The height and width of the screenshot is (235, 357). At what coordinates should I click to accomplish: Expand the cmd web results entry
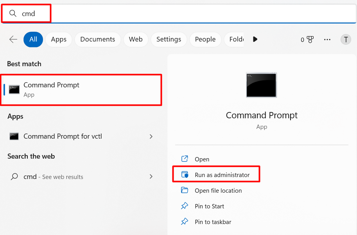click(x=151, y=177)
